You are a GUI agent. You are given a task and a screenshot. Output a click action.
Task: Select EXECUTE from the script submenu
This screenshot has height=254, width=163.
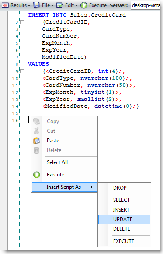click(x=125, y=241)
